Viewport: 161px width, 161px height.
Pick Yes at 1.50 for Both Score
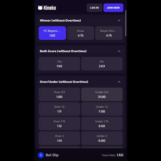59,64
